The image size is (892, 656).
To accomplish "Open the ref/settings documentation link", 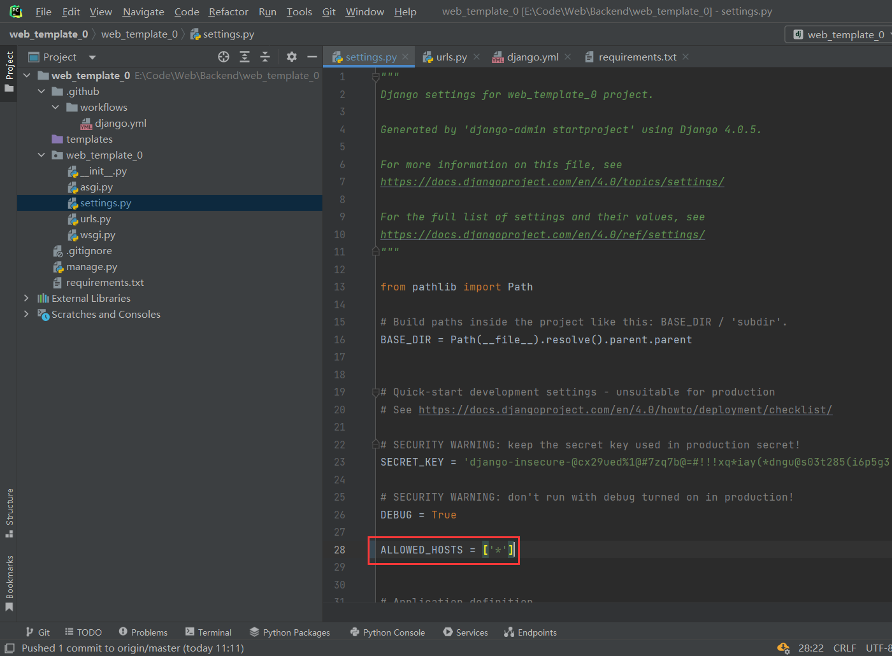I will (543, 235).
